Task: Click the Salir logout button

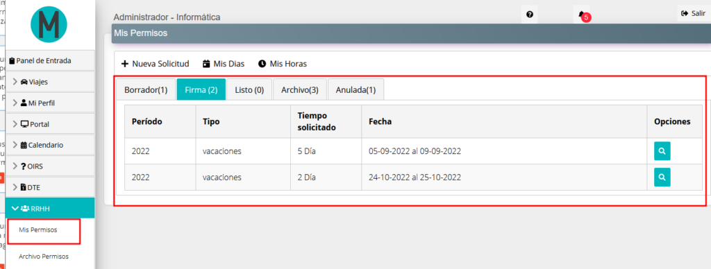Action: 694,14
